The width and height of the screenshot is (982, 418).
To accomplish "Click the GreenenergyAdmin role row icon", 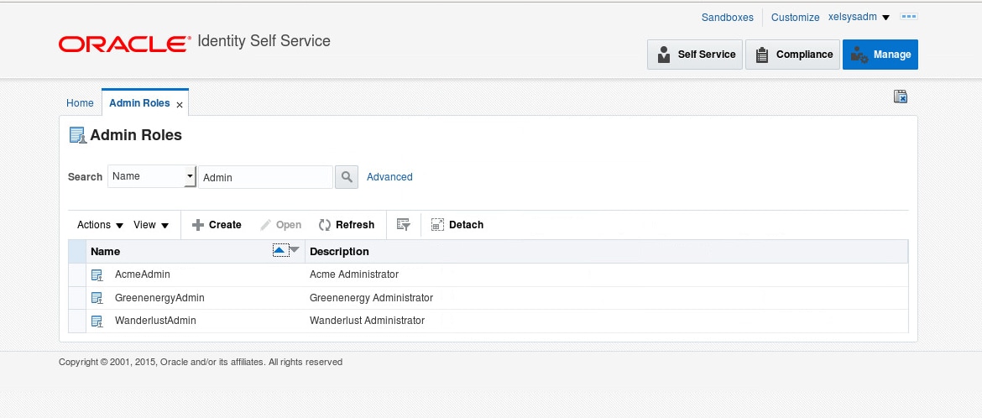I will point(97,298).
